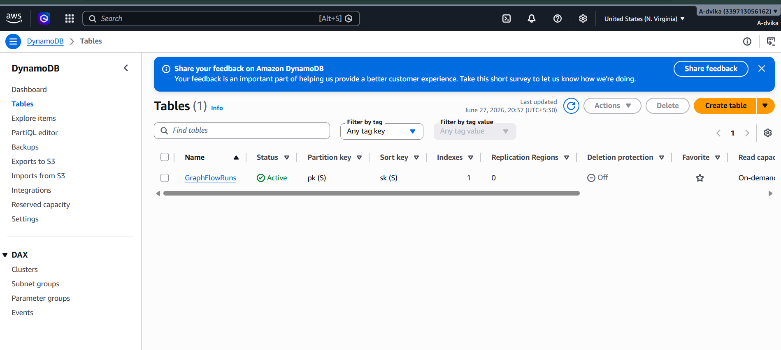Open DAX Parameter groups in sidebar
Image resolution: width=781 pixels, height=350 pixels.
pos(41,298)
